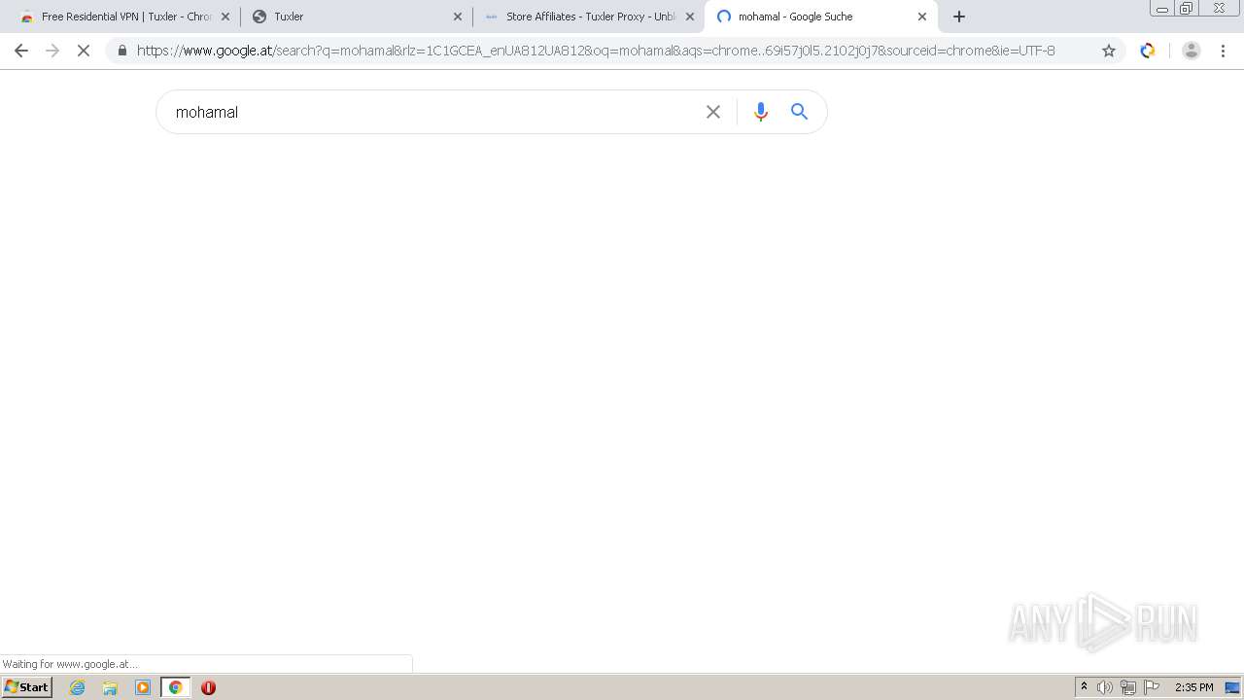Screen dimensions: 1244x700
Task: Click the 2:35 PM clock
Action: pyautogui.click(x=1193, y=687)
